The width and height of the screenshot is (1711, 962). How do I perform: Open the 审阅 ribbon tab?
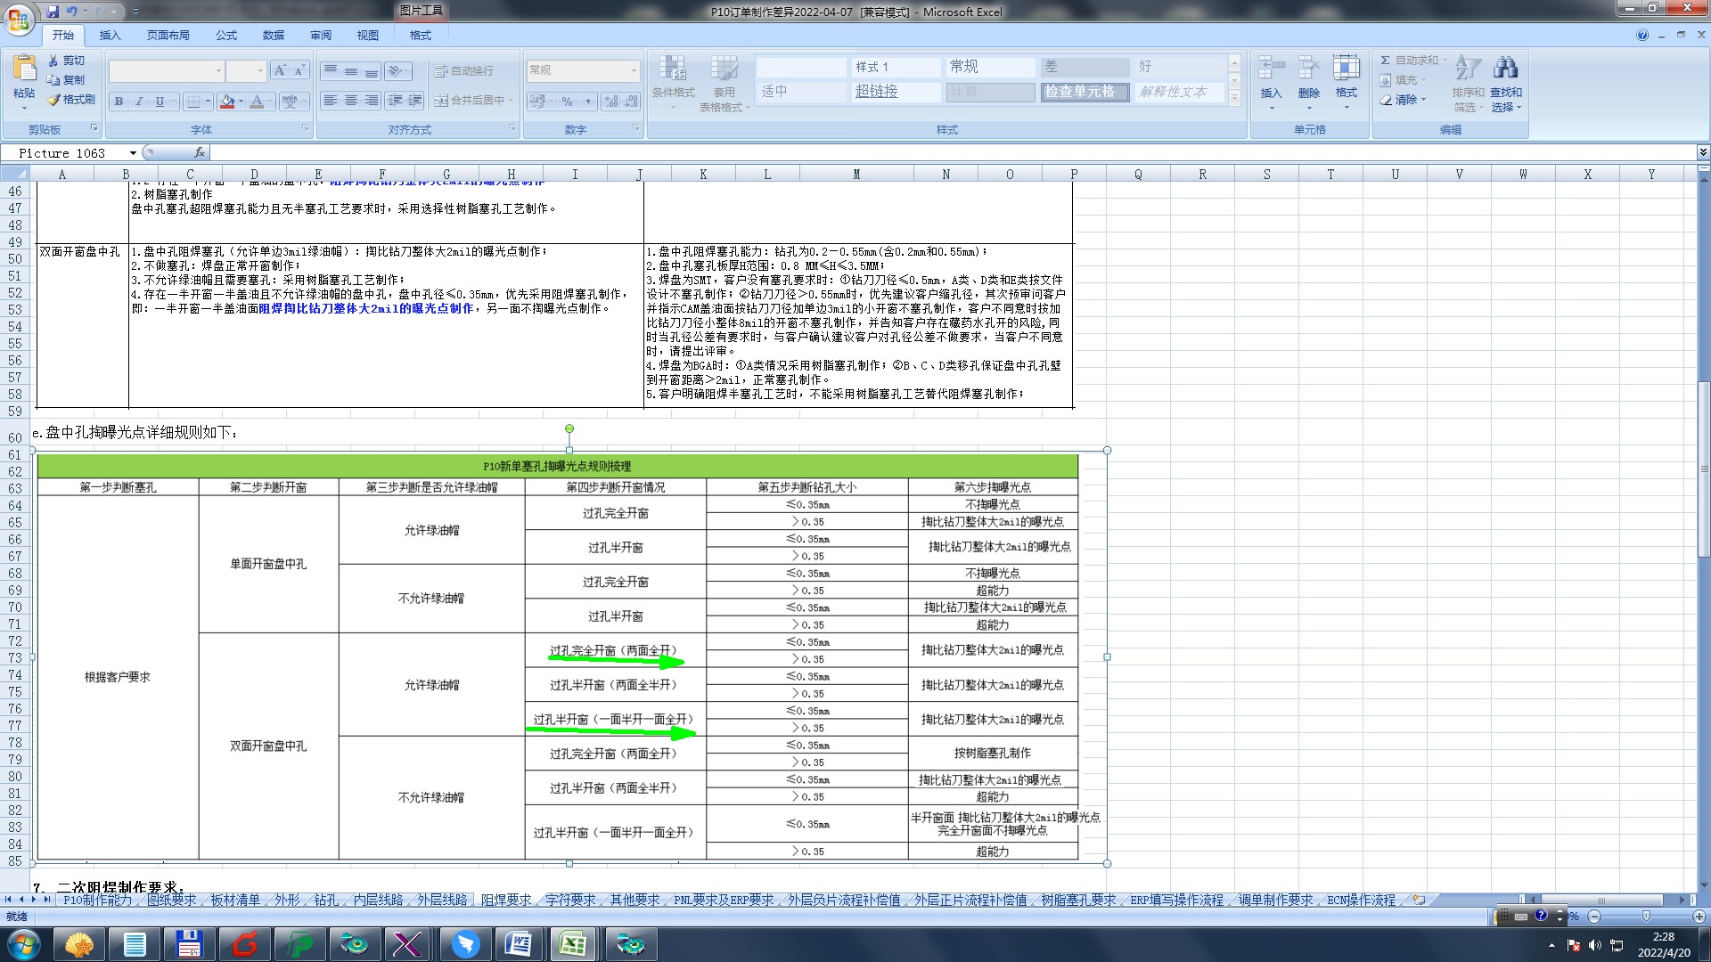click(321, 36)
